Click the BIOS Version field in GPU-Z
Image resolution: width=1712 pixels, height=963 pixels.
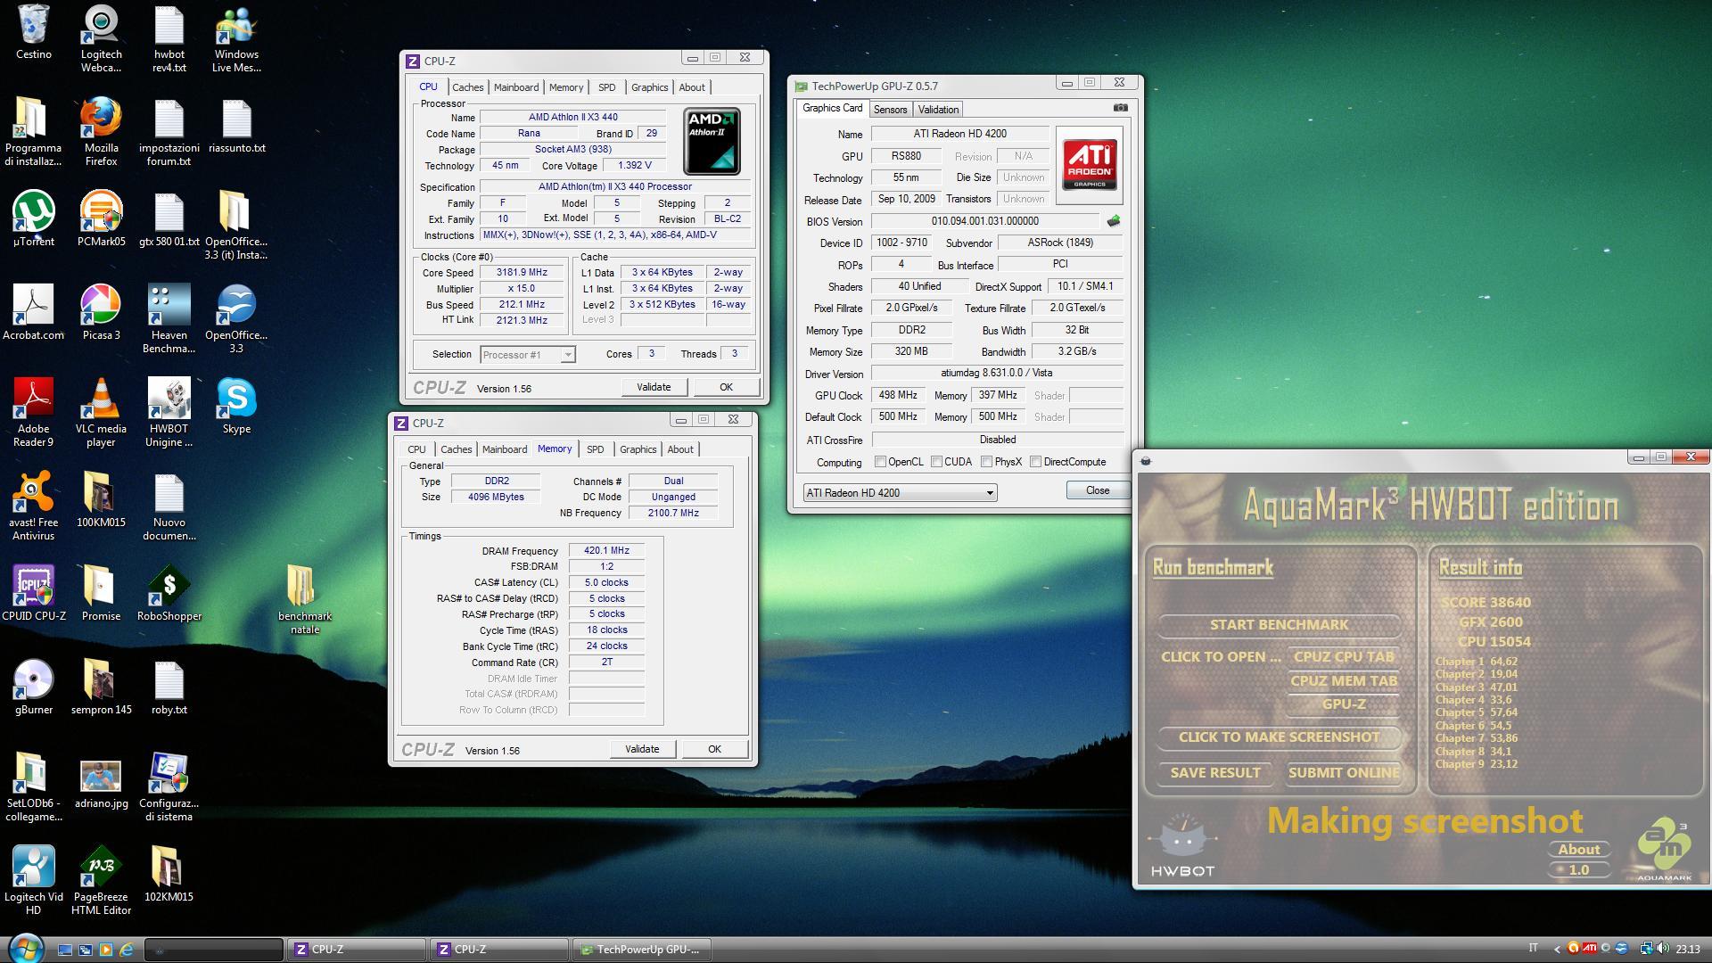tap(984, 221)
